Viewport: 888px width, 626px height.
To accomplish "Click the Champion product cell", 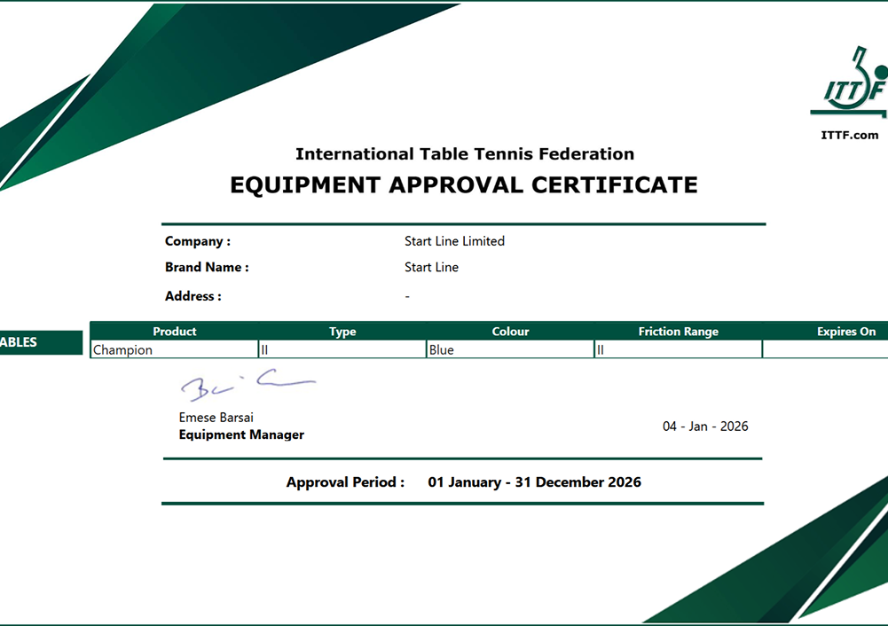I will point(175,349).
